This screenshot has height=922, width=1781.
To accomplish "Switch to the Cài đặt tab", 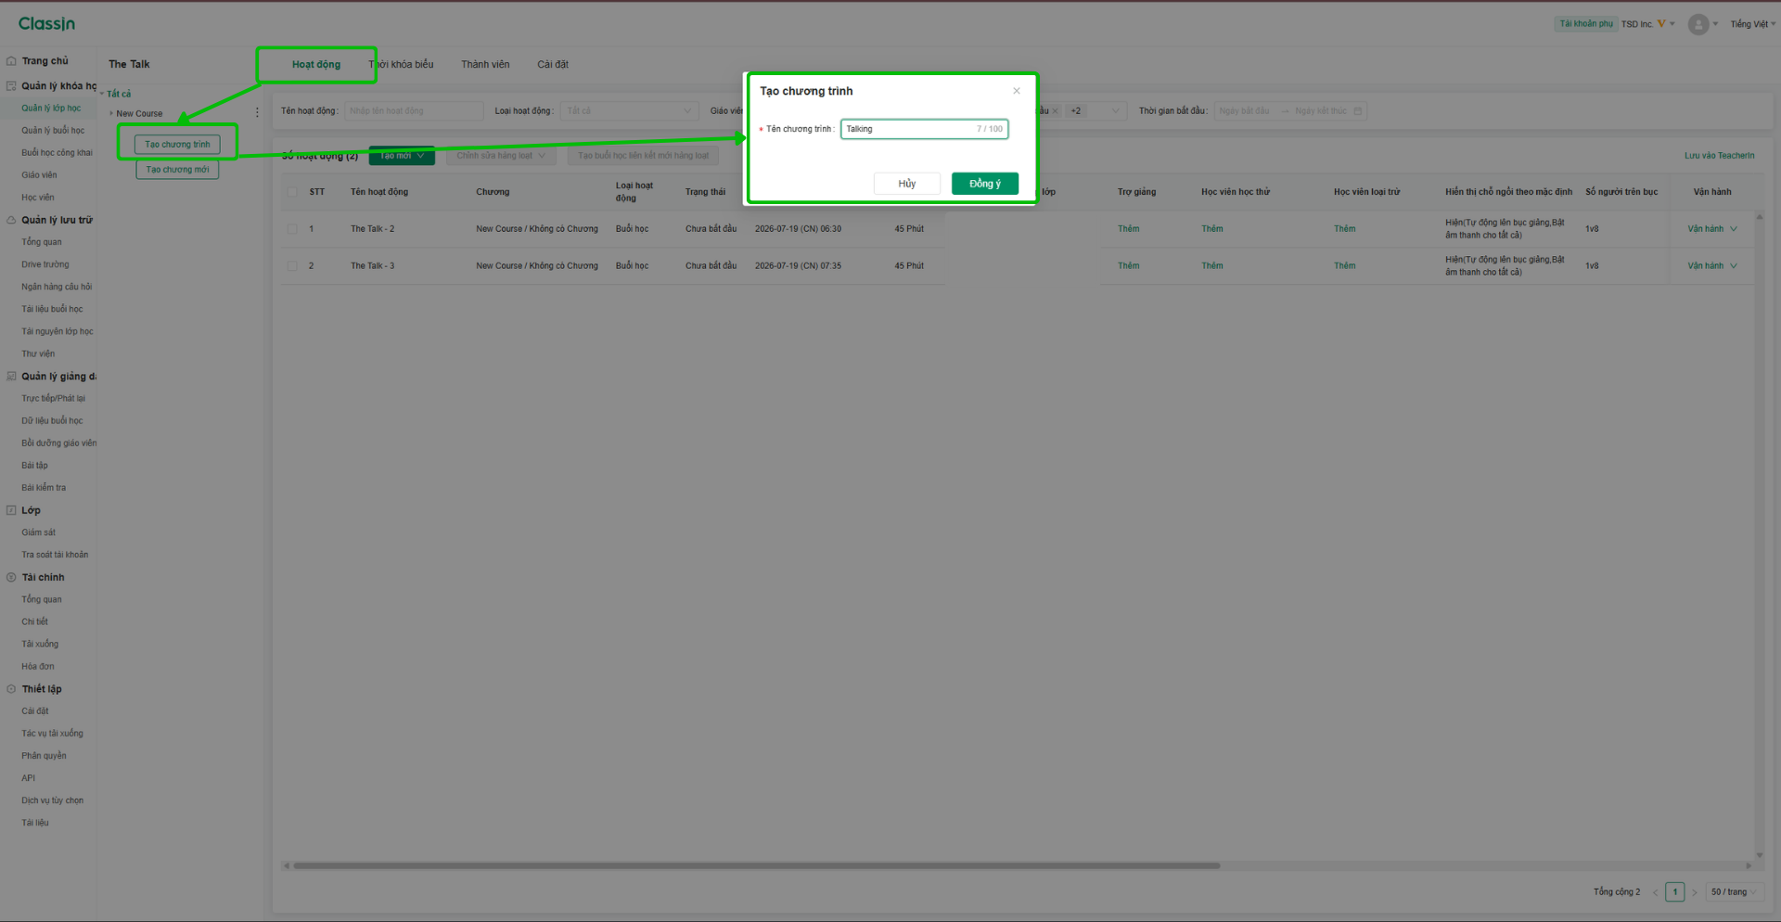I will tap(553, 65).
